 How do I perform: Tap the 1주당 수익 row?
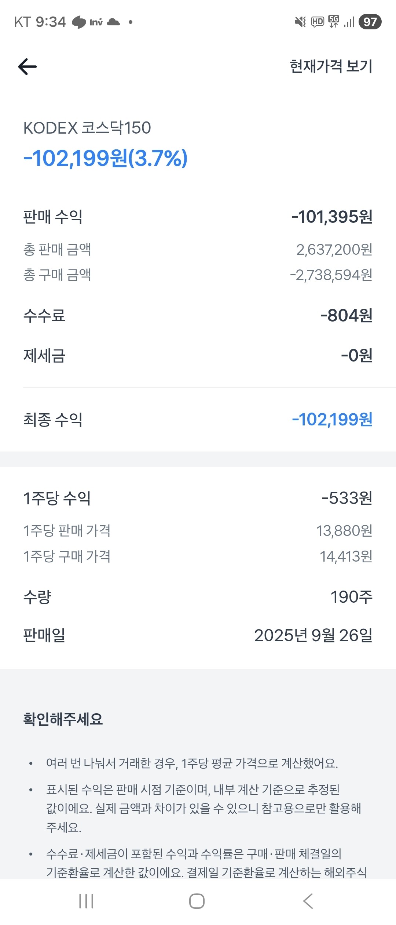click(198, 498)
